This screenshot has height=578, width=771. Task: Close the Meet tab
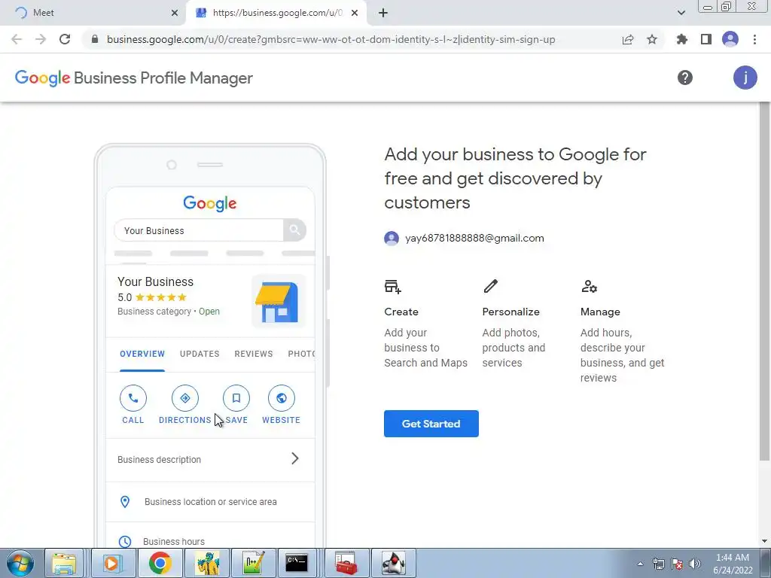pos(175,13)
